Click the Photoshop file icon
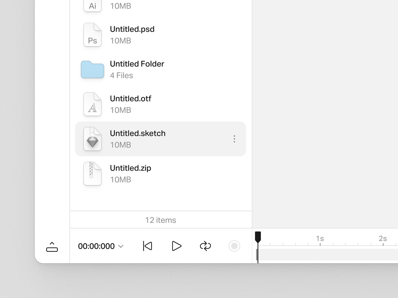Image resolution: width=398 pixels, height=298 pixels. point(93,35)
